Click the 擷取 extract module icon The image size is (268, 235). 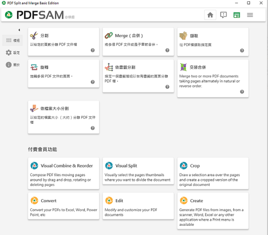pos(183,36)
